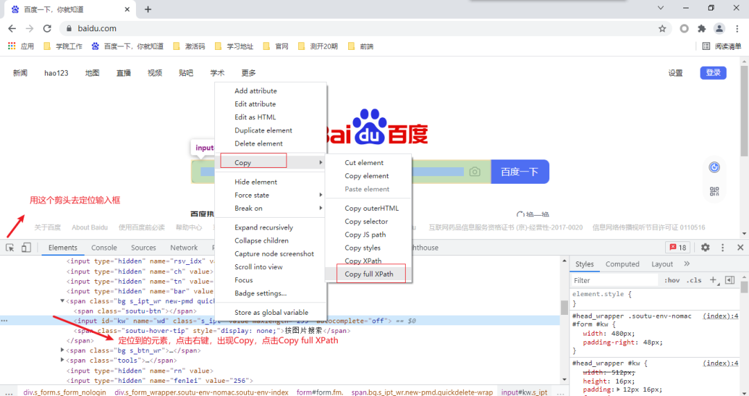Open the 学院工作 bookmark folder
The height and width of the screenshot is (396, 749).
click(x=63, y=46)
